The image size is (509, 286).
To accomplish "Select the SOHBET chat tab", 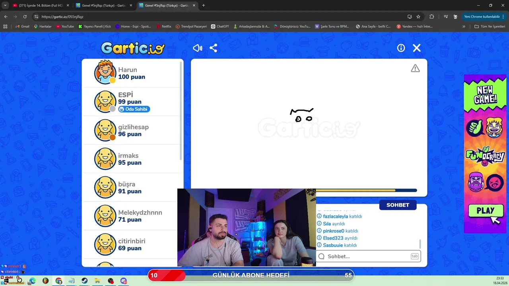I will pyautogui.click(x=398, y=205).
